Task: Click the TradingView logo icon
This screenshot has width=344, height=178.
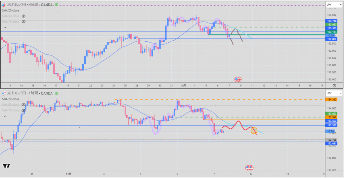Action: 6,166
